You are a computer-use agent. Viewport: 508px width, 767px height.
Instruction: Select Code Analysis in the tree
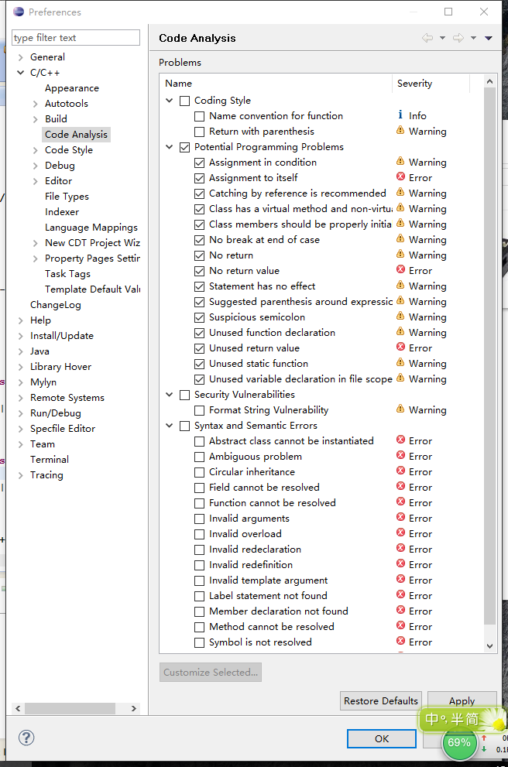pos(76,135)
